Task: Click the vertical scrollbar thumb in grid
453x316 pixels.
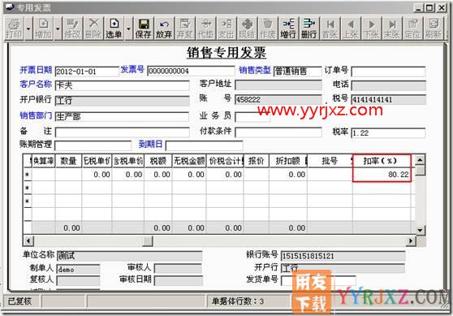Action: (x=420, y=170)
